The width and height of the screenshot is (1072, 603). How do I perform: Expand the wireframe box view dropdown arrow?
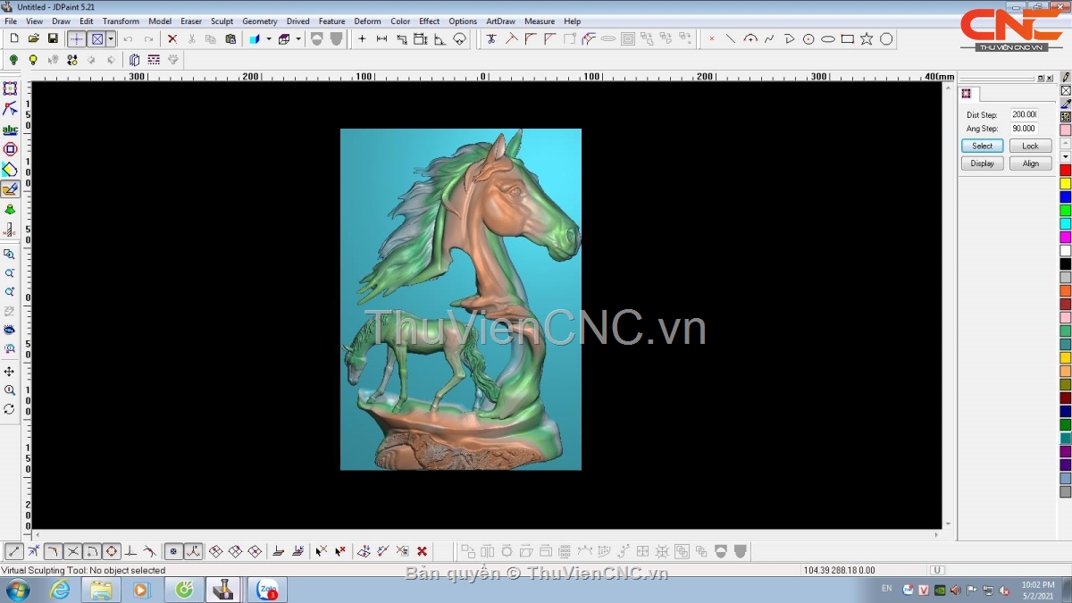pos(298,39)
